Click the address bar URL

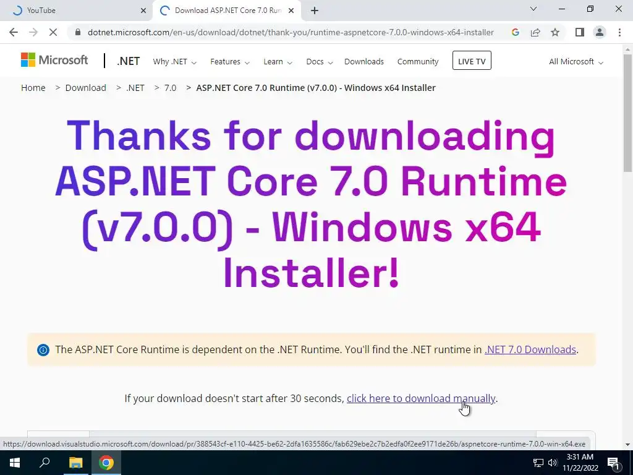[291, 32]
